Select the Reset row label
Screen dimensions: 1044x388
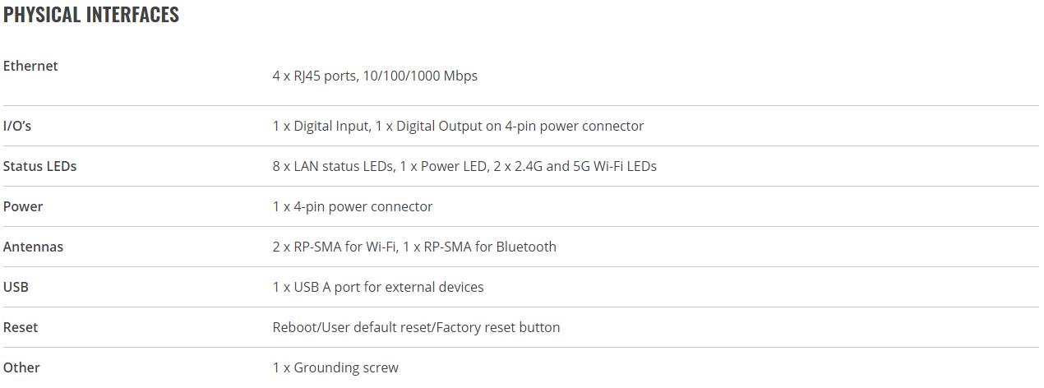tap(21, 327)
